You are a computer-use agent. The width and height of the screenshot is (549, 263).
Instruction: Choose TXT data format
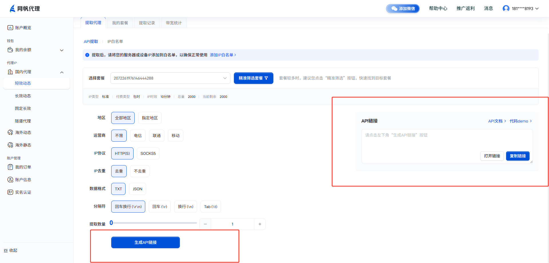point(118,189)
